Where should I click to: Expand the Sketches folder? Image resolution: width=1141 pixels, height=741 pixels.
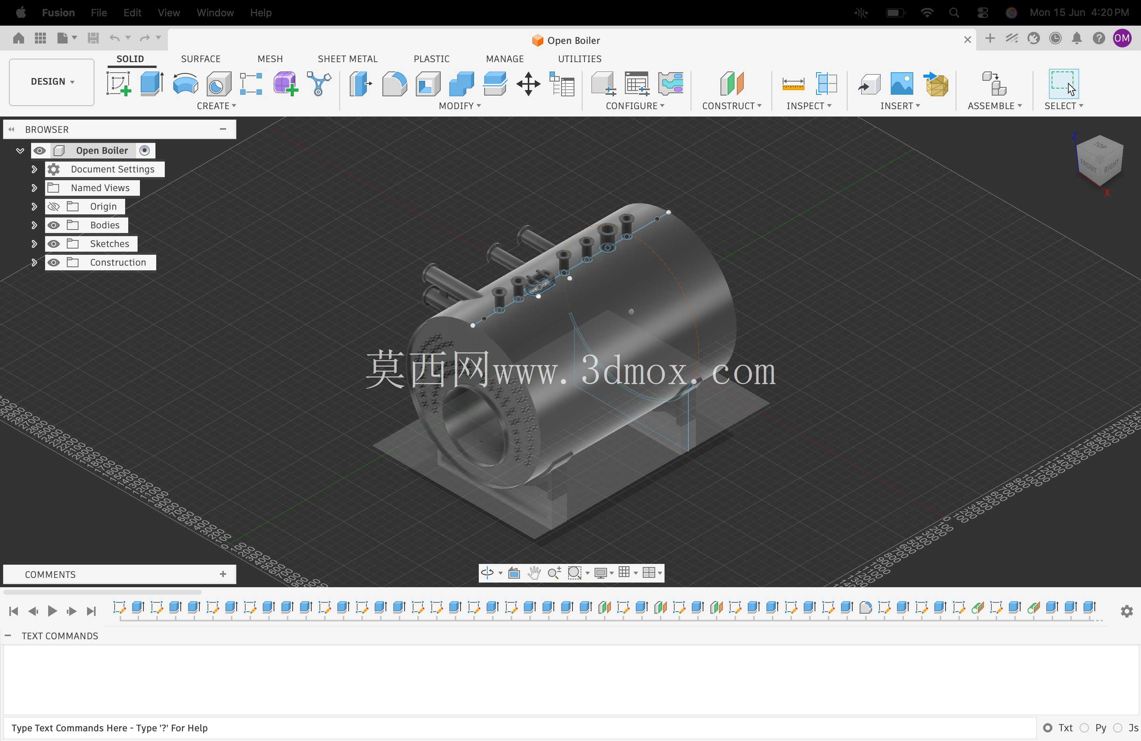click(34, 244)
